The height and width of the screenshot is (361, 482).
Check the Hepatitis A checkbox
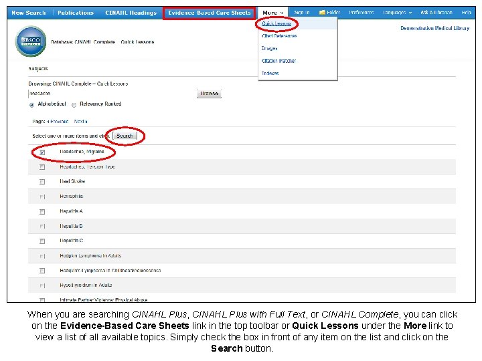[x=42, y=212]
